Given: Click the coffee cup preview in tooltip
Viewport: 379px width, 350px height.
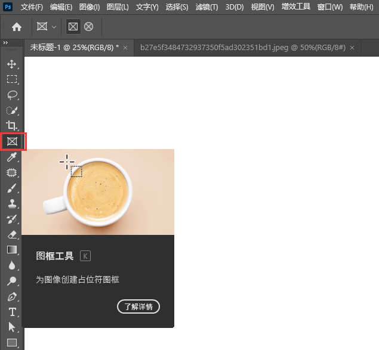Looking at the screenshot, I should 98,192.
